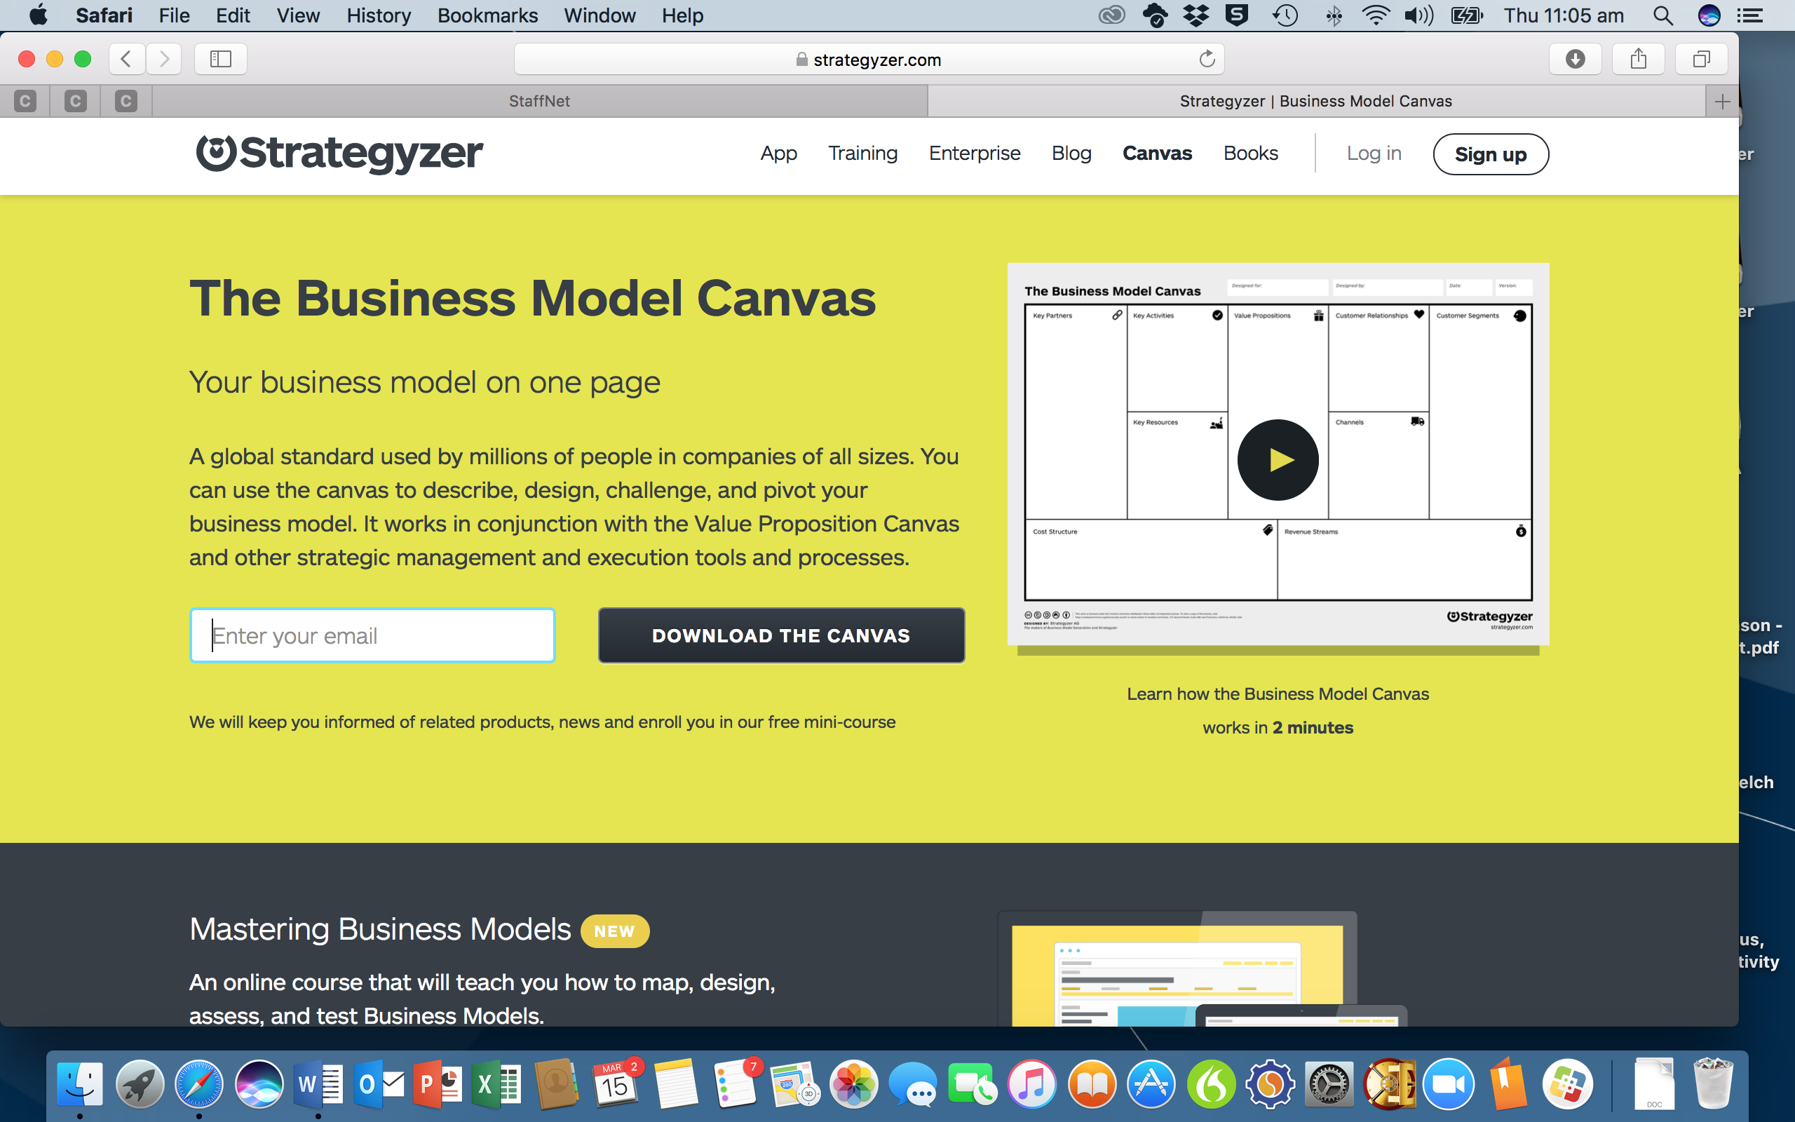Focus the Enter your email field
Image resolution: width=1795 pixels, height=1122 pixels.
(372, 635)
